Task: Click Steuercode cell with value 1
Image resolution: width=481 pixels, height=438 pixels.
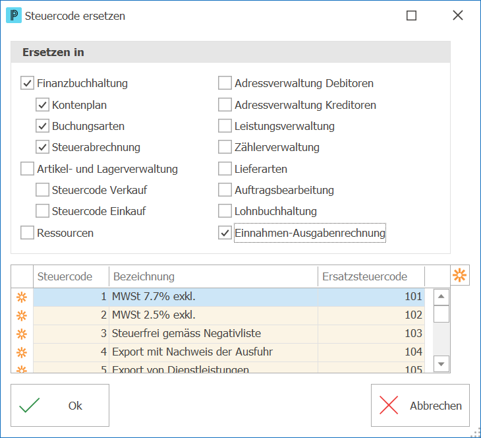Action: [71, 297]
